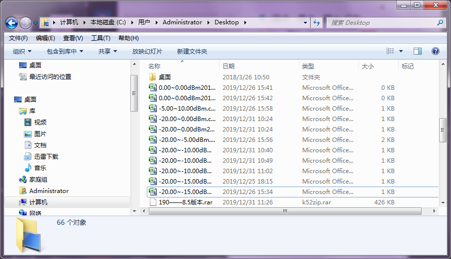Expand the 组织 dropdown menu
Image resolution: width=451 pixels, height=259 pixels.
coord(22,52)
